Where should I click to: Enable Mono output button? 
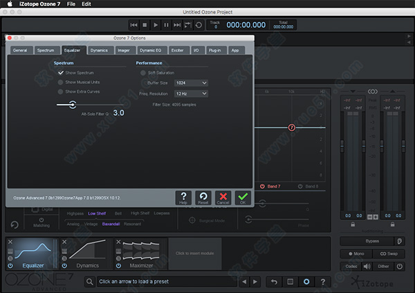[x=356, y=254]
